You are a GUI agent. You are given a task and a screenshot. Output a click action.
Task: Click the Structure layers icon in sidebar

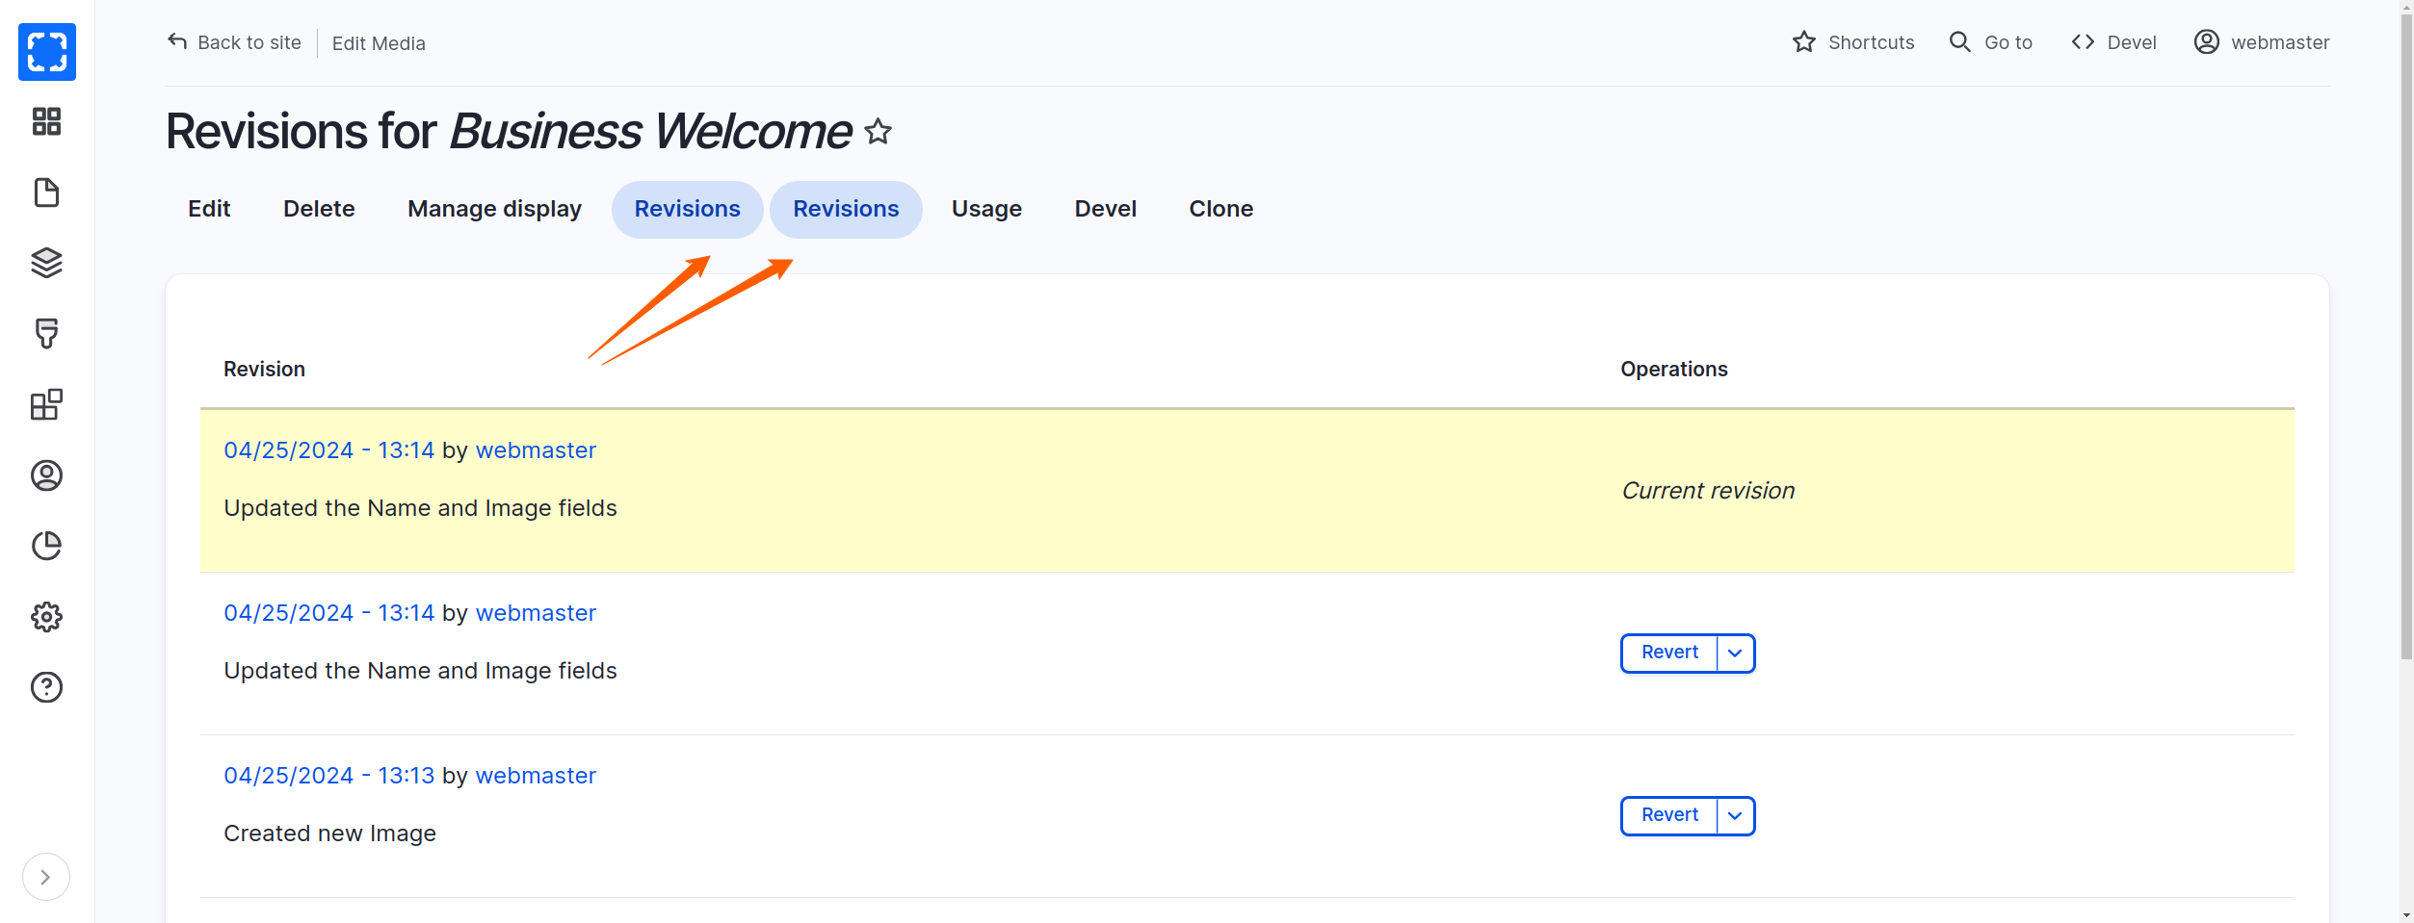click(46, 263)
